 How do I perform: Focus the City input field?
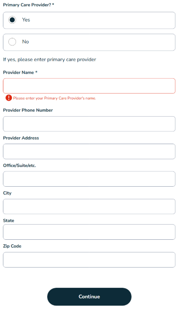[x=89, y=206]
